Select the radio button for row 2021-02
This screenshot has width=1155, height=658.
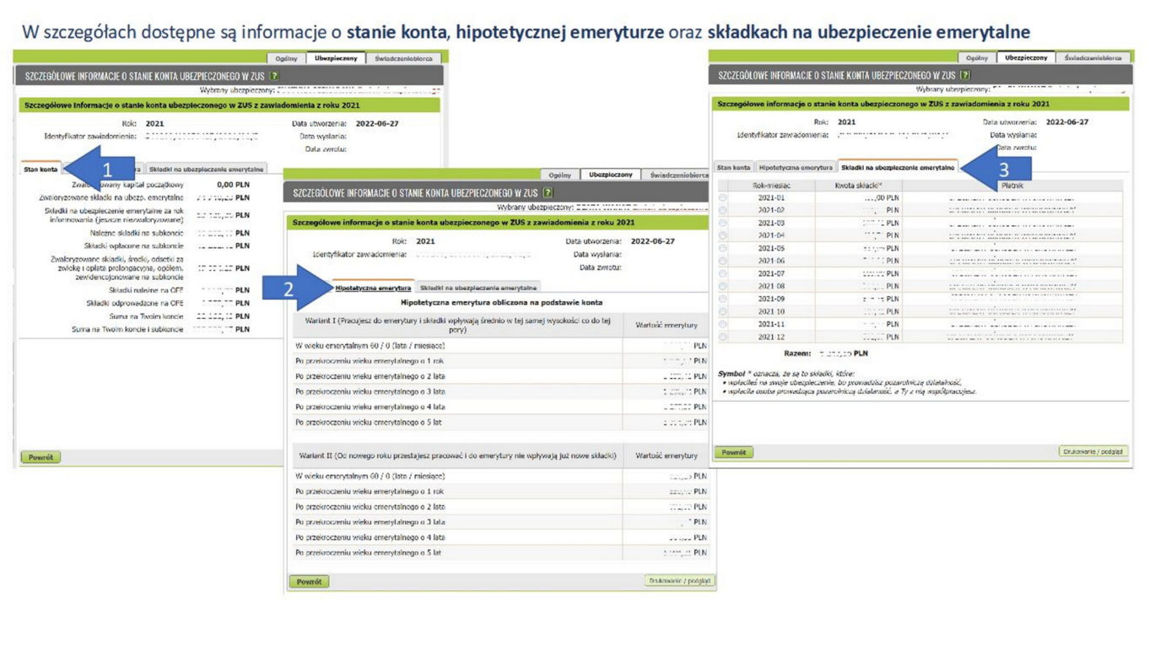[x=722, y=209]
